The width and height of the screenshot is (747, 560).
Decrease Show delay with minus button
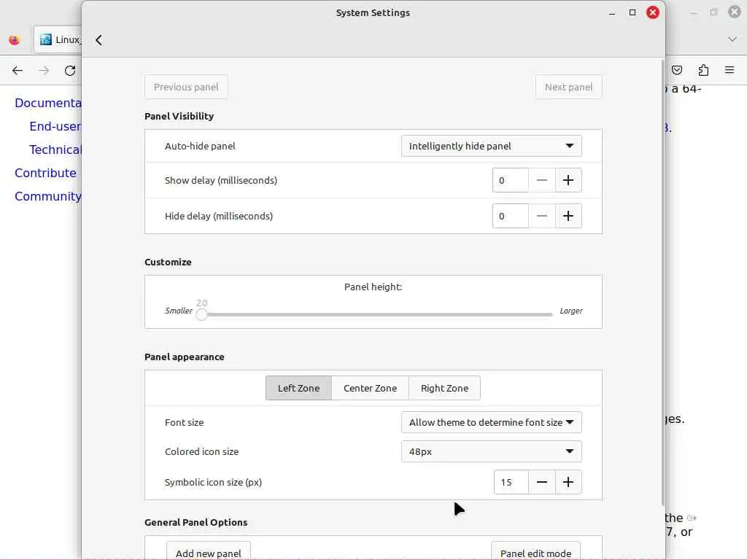pyautogui.click(x=541, y=180)
